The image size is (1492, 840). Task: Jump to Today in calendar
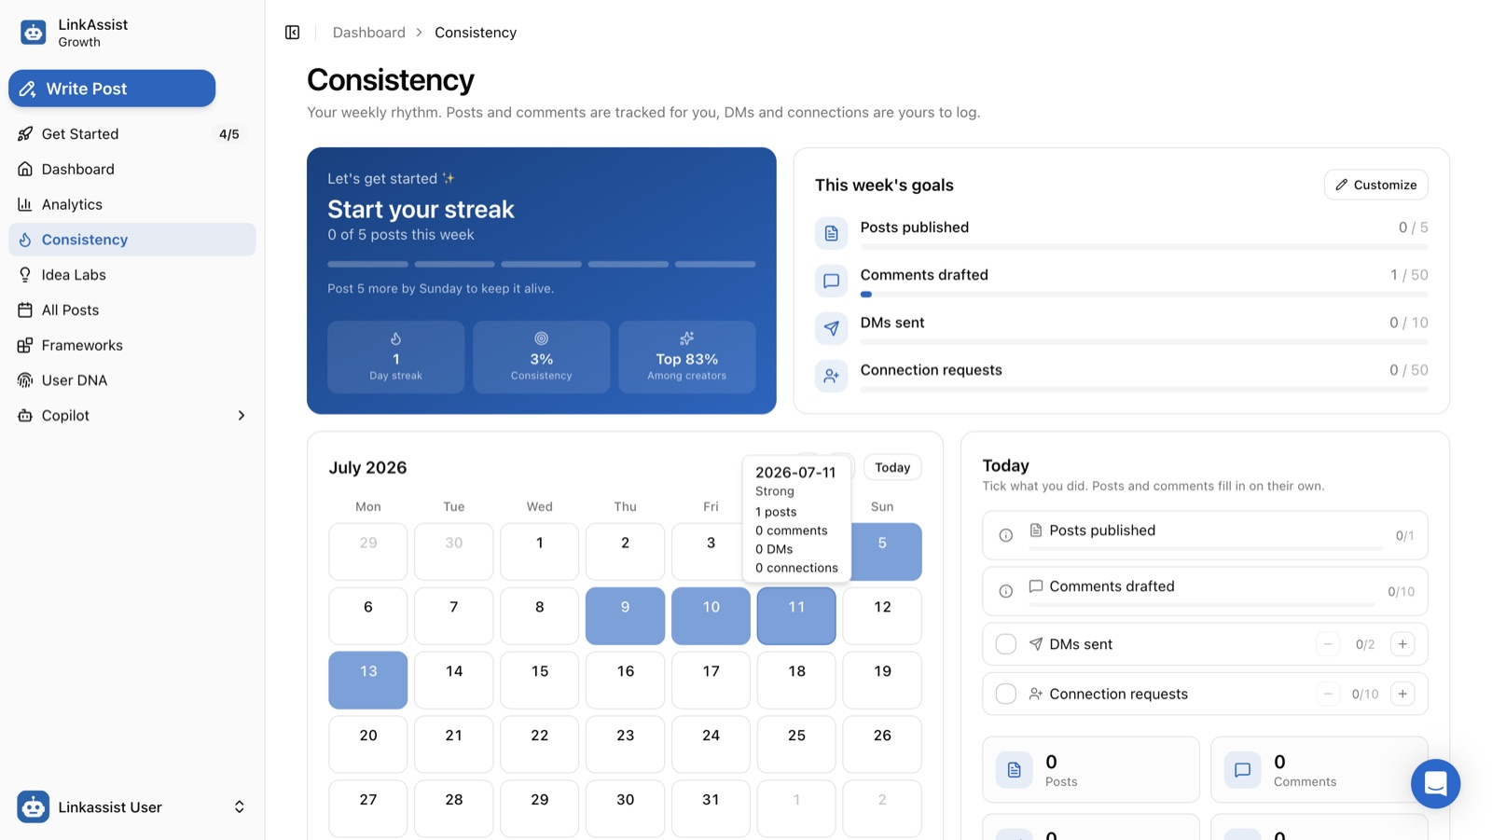click(892, 467)
